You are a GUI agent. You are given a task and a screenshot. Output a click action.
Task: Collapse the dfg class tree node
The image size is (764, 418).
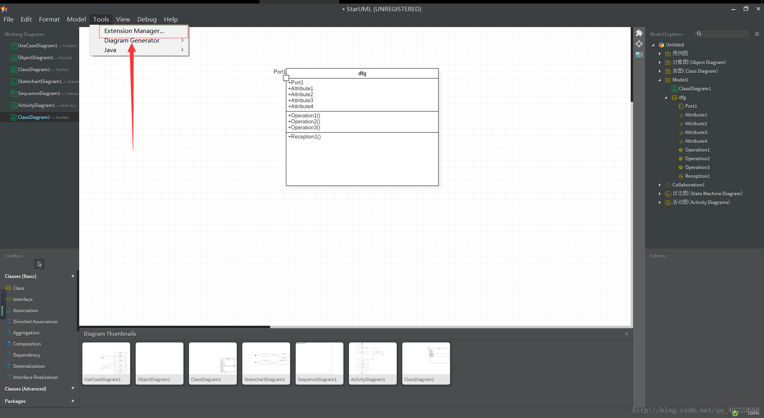point(666,97)
